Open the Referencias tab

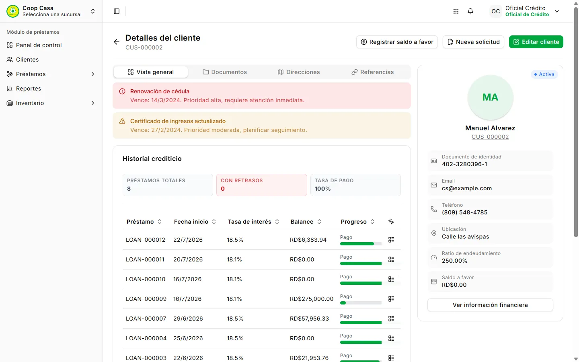click(x=373, y=72)
